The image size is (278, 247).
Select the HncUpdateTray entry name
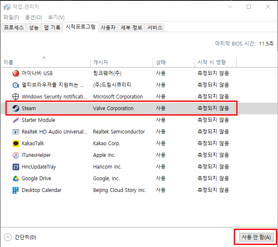pos(39,167)
